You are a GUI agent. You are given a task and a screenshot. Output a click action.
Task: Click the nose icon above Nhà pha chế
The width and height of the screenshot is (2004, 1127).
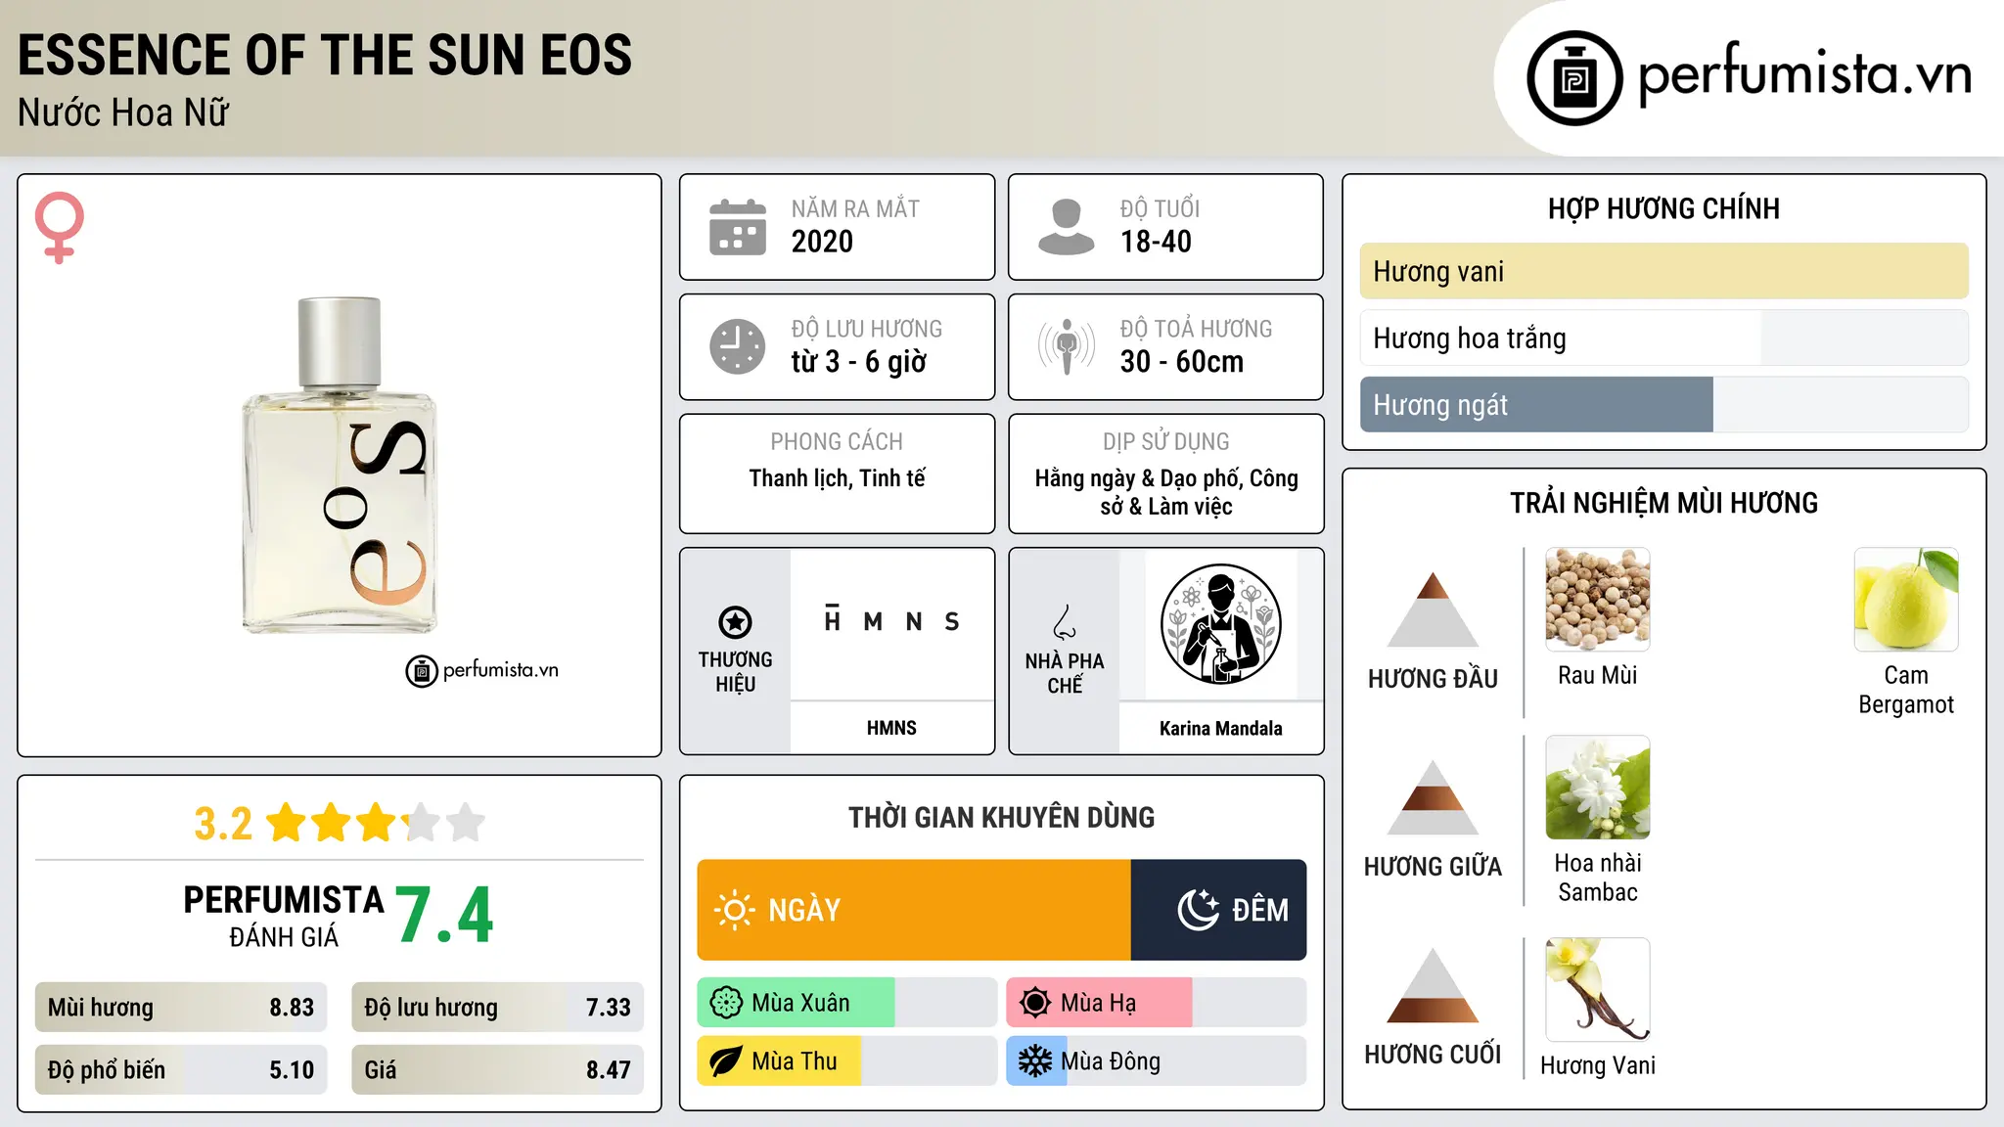click(x=1065, y=622)
